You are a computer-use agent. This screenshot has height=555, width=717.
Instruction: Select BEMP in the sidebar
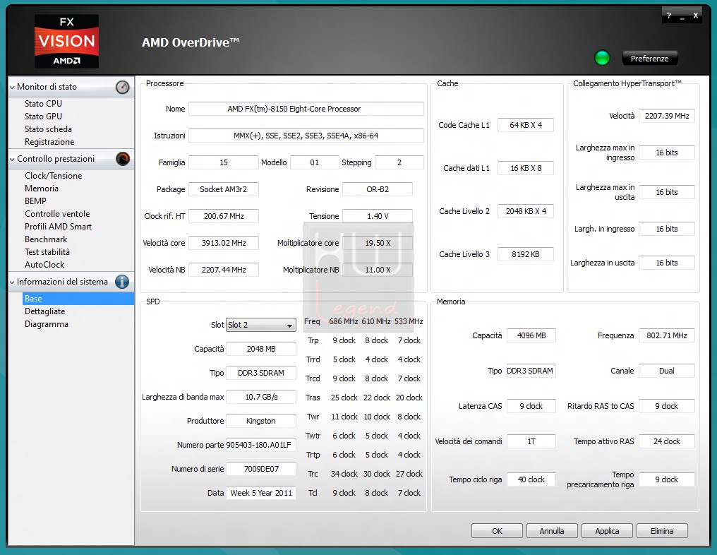coord(36,201)
